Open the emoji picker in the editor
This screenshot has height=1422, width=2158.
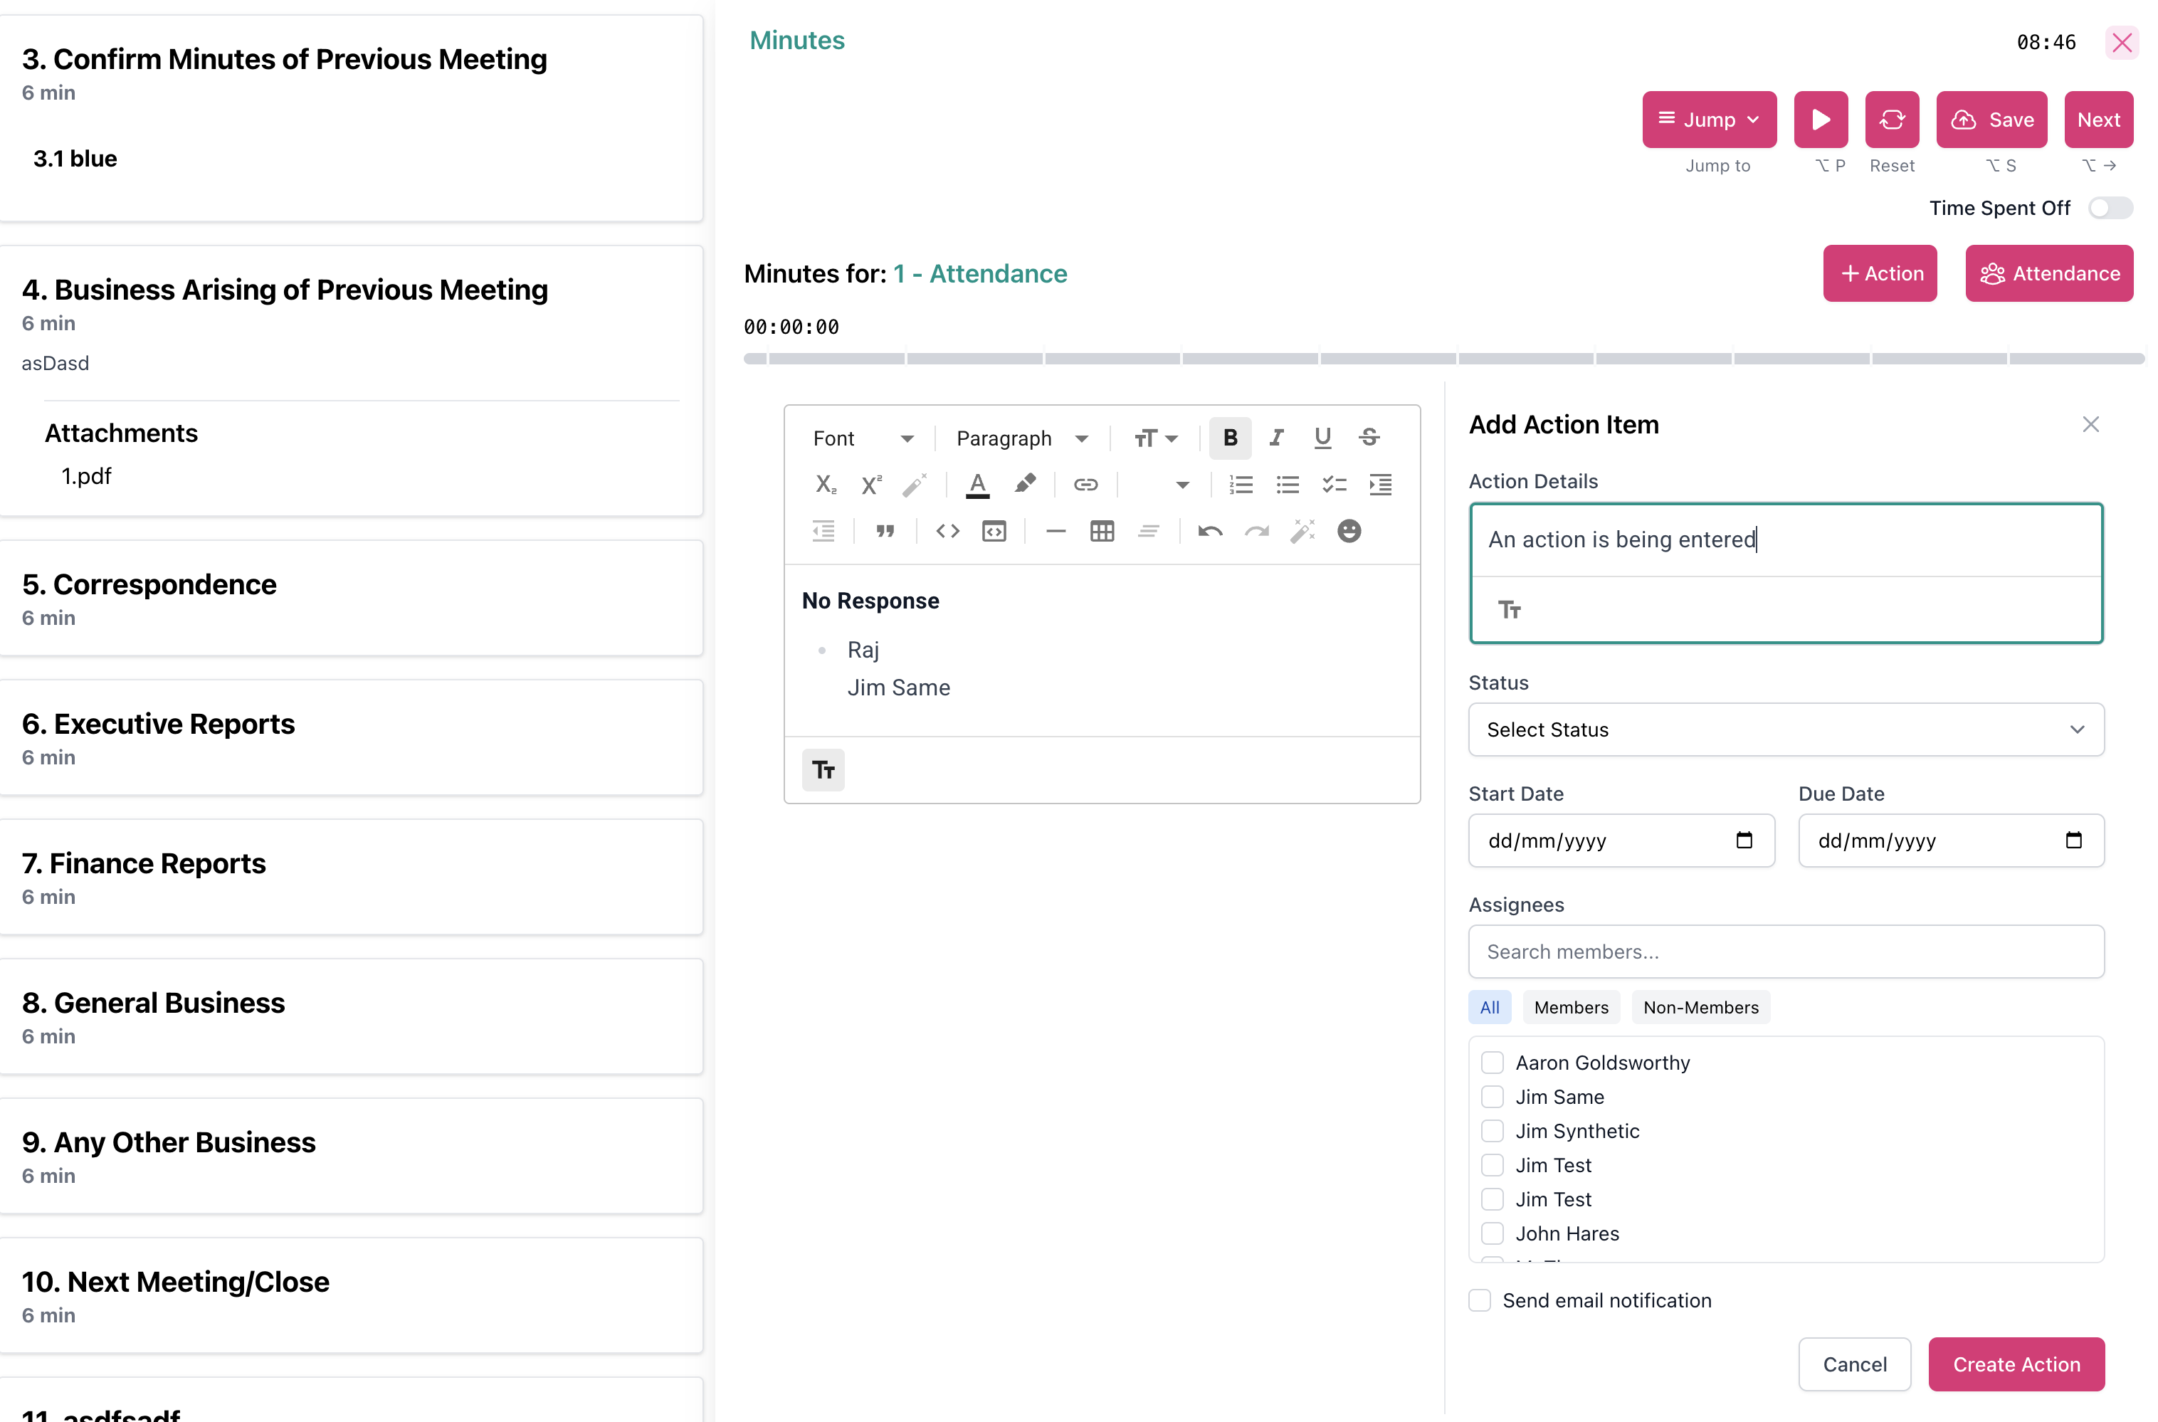point(1349,530)
